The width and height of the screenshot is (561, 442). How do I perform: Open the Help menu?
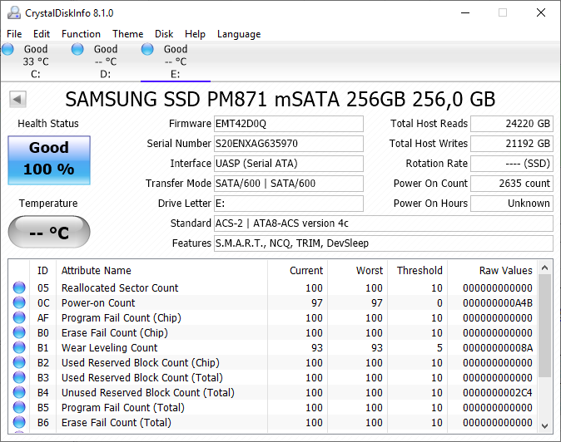point(195,34)
